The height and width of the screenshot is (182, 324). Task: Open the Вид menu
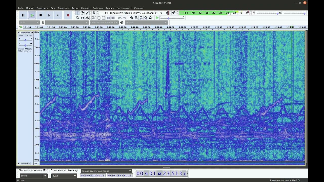click(x=53, y=8)
